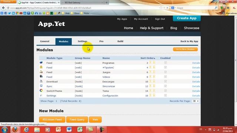The width and height of the screenshot is (237, 133).
Task: Open the YouTube bookmark icon
Action: pyautogui.click(x=21, y=13)
